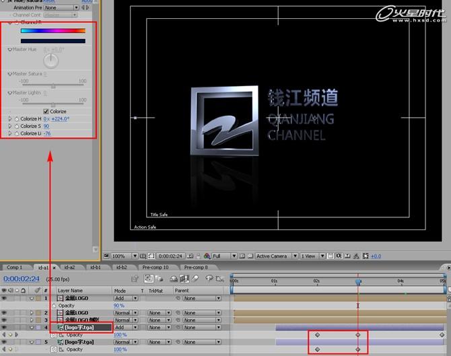Go to next keyframe on layer 4 Opacity
The image size is (451, 356).
pyautogui.click(x=16, y=334)
